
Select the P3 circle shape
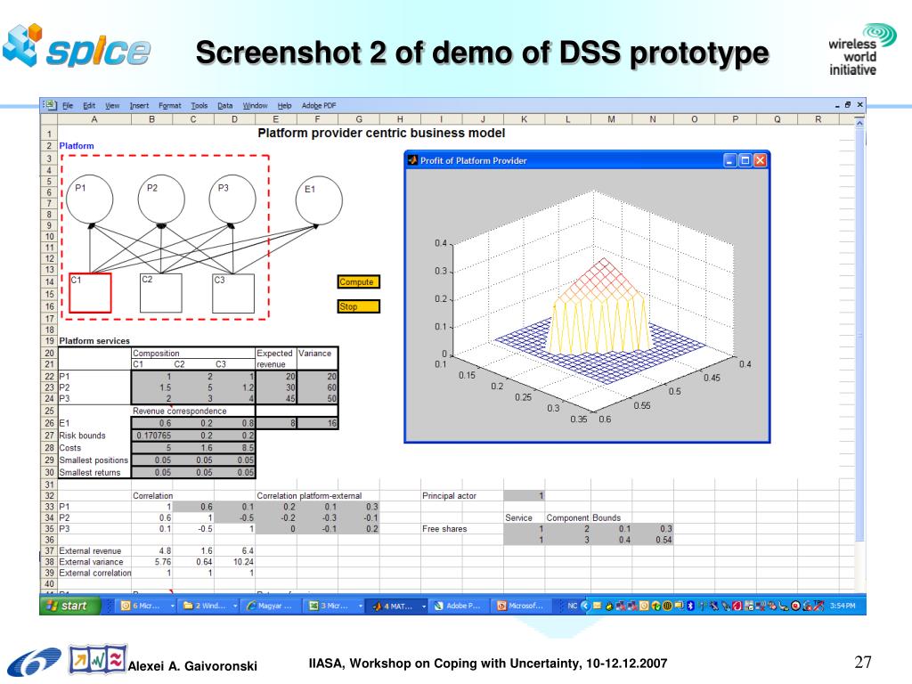coord(232,199)
